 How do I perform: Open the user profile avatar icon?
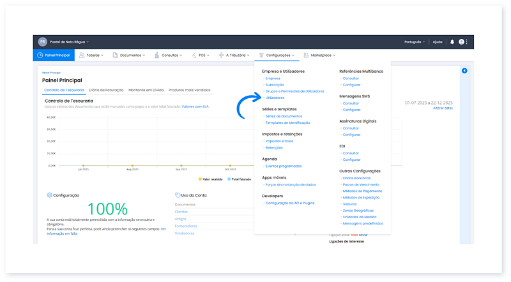pyautogui.click(x=461, y=42)
